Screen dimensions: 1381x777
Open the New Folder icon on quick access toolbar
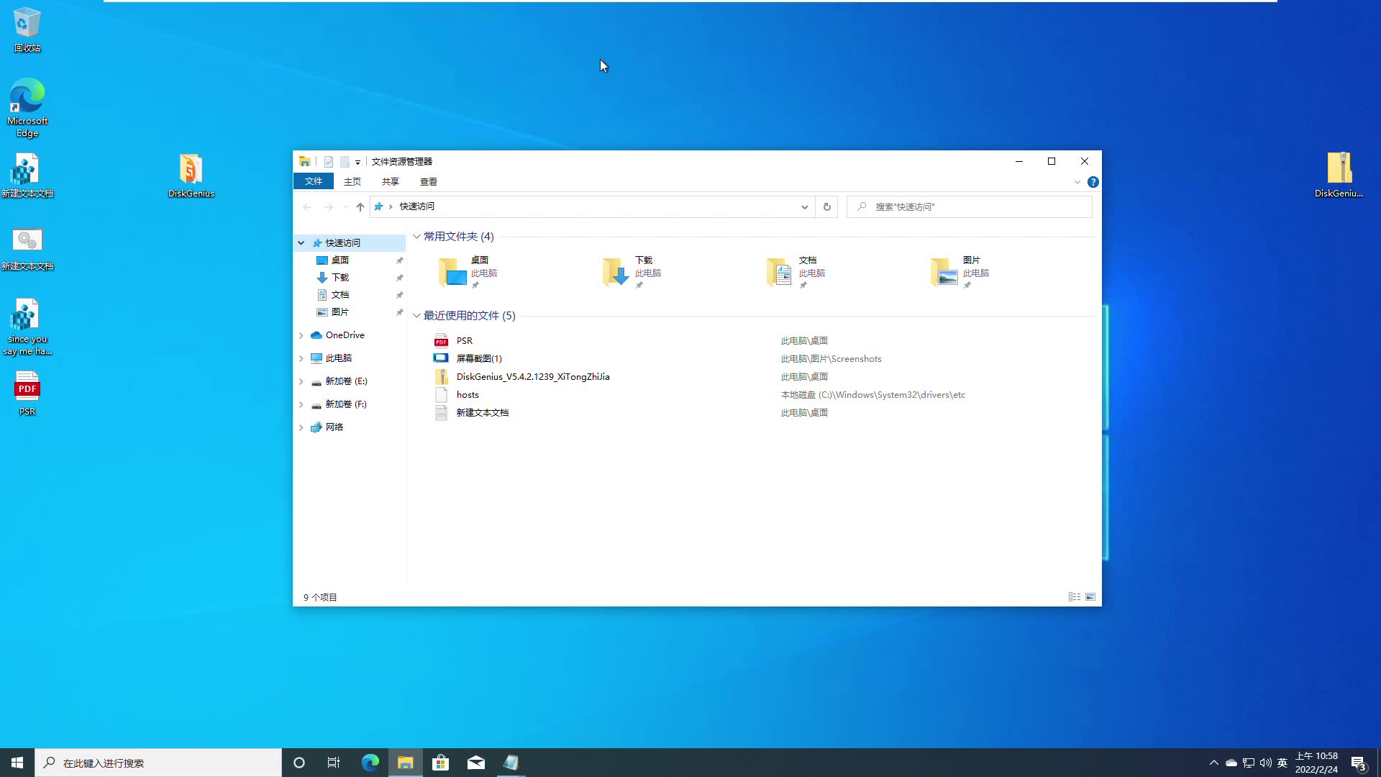click(x=346, y=161)
